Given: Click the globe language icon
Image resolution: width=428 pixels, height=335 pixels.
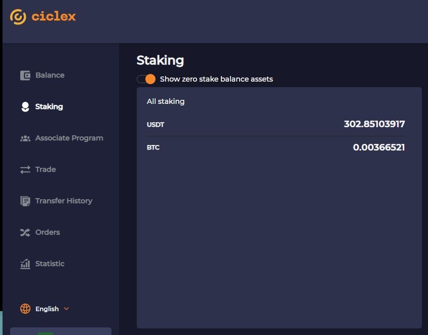Looking at the screenshot, I should click(x=25, y=309).
